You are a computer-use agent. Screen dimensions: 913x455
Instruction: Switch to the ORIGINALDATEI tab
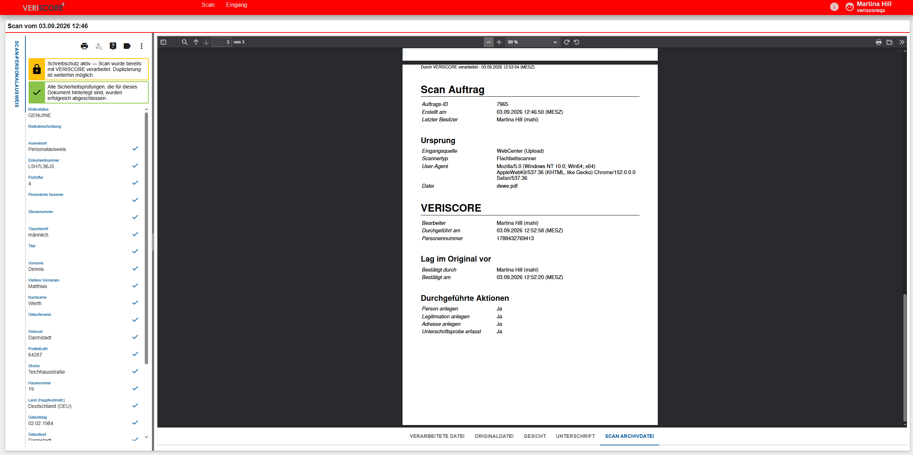pyautogui.click(x=494, y=436)
